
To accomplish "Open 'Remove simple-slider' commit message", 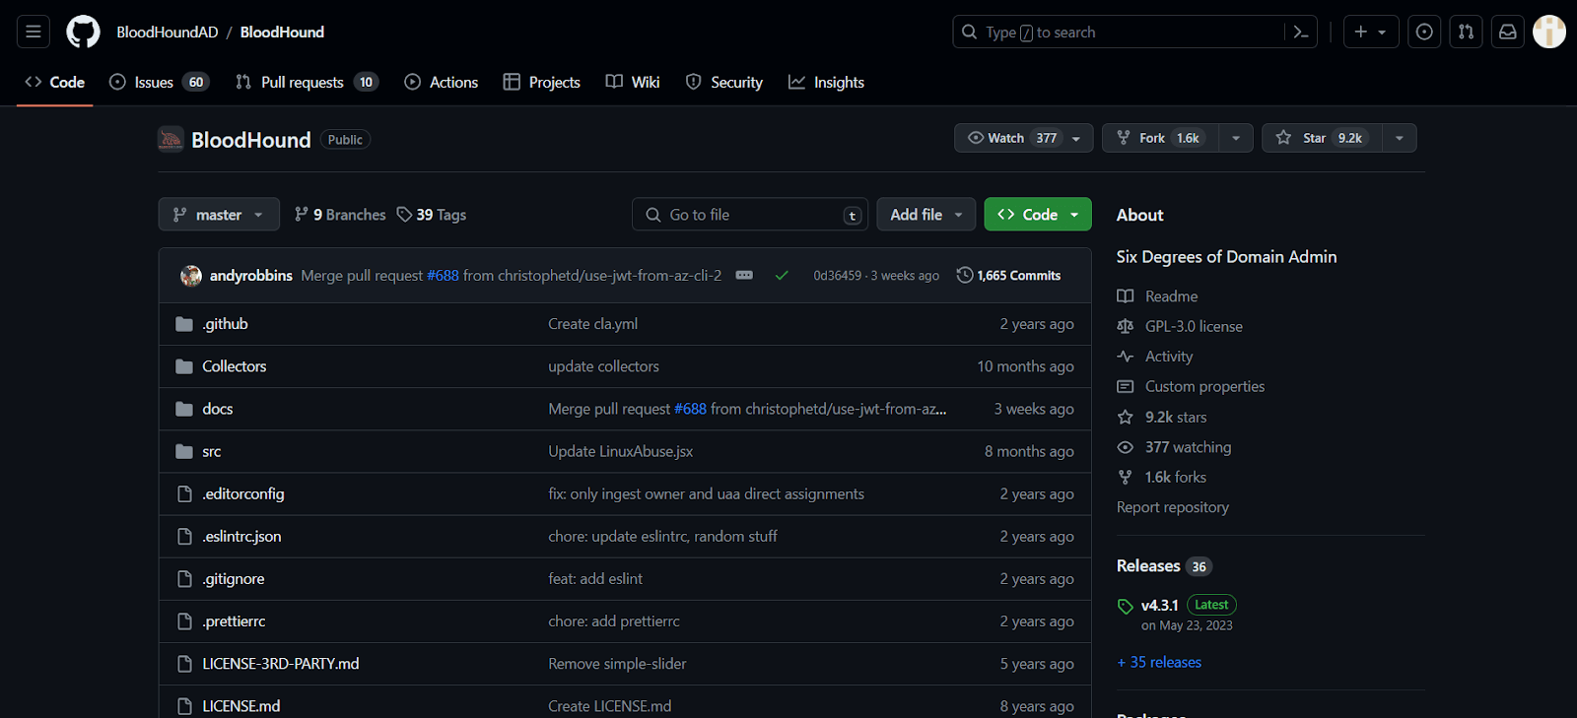I will pos(617,663).
